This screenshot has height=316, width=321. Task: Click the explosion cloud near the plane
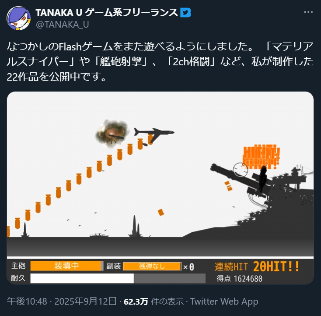(x=112, y=132)
